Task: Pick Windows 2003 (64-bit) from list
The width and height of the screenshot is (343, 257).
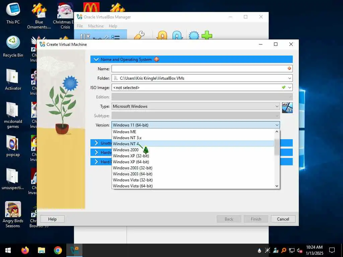Action: [x=193, y=174]
